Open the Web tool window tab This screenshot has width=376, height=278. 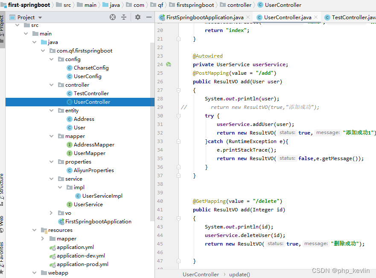point(2,224)
